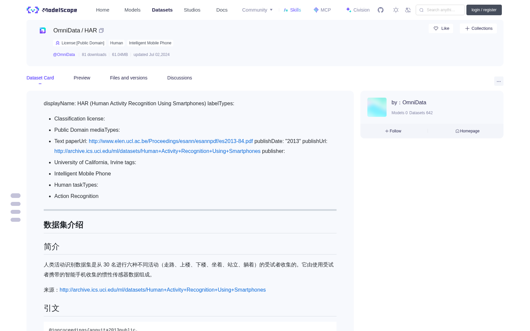The height and width of the screenshot is (331, 530).
Task: Click the '数据集介绍' heading
Action: pyautogui.click(x=64, y=225)
